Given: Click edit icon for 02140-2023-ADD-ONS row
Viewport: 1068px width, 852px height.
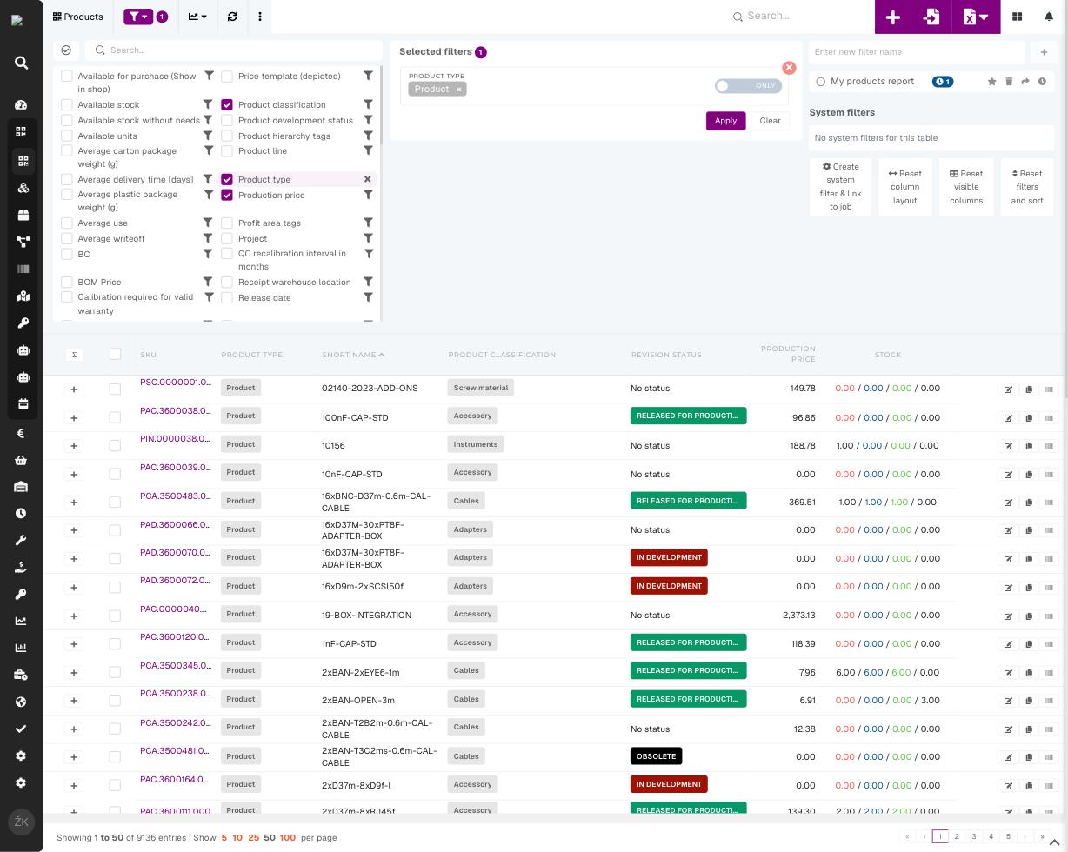Looking at the screenshot, I should click(x=1008, y=389).
